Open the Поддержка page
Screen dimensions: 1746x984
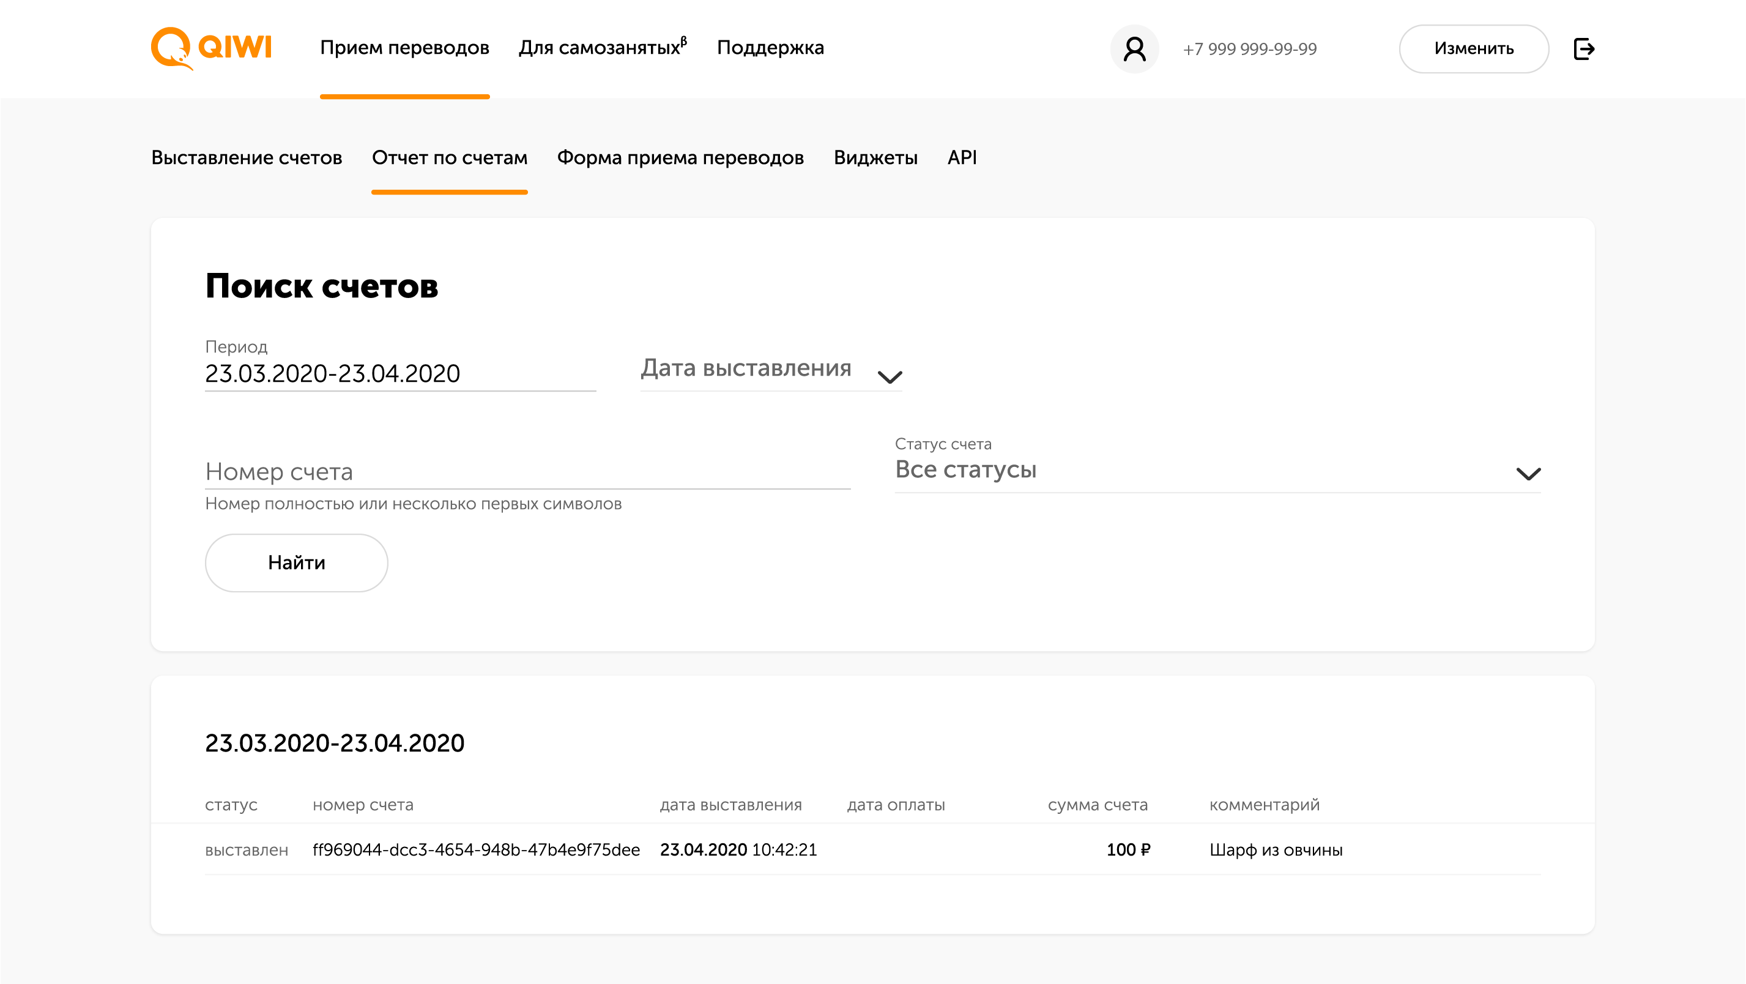770,48
